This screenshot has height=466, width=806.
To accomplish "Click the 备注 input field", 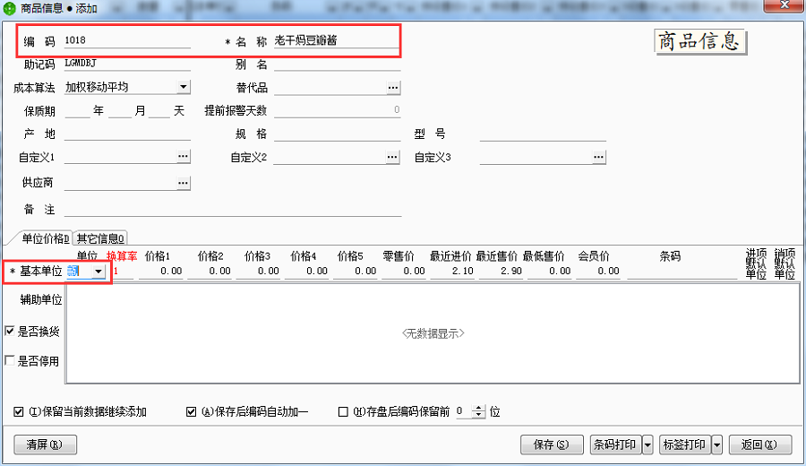I will [x=232, y=210].
